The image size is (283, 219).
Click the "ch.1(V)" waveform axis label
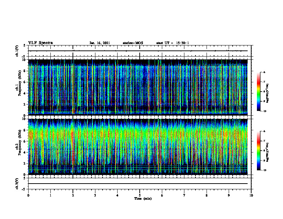[x=17, y=51]
